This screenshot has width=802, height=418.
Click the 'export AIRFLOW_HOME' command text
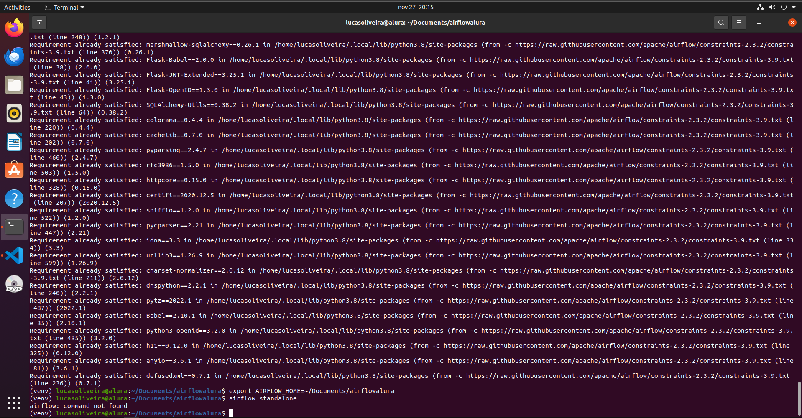312,391
